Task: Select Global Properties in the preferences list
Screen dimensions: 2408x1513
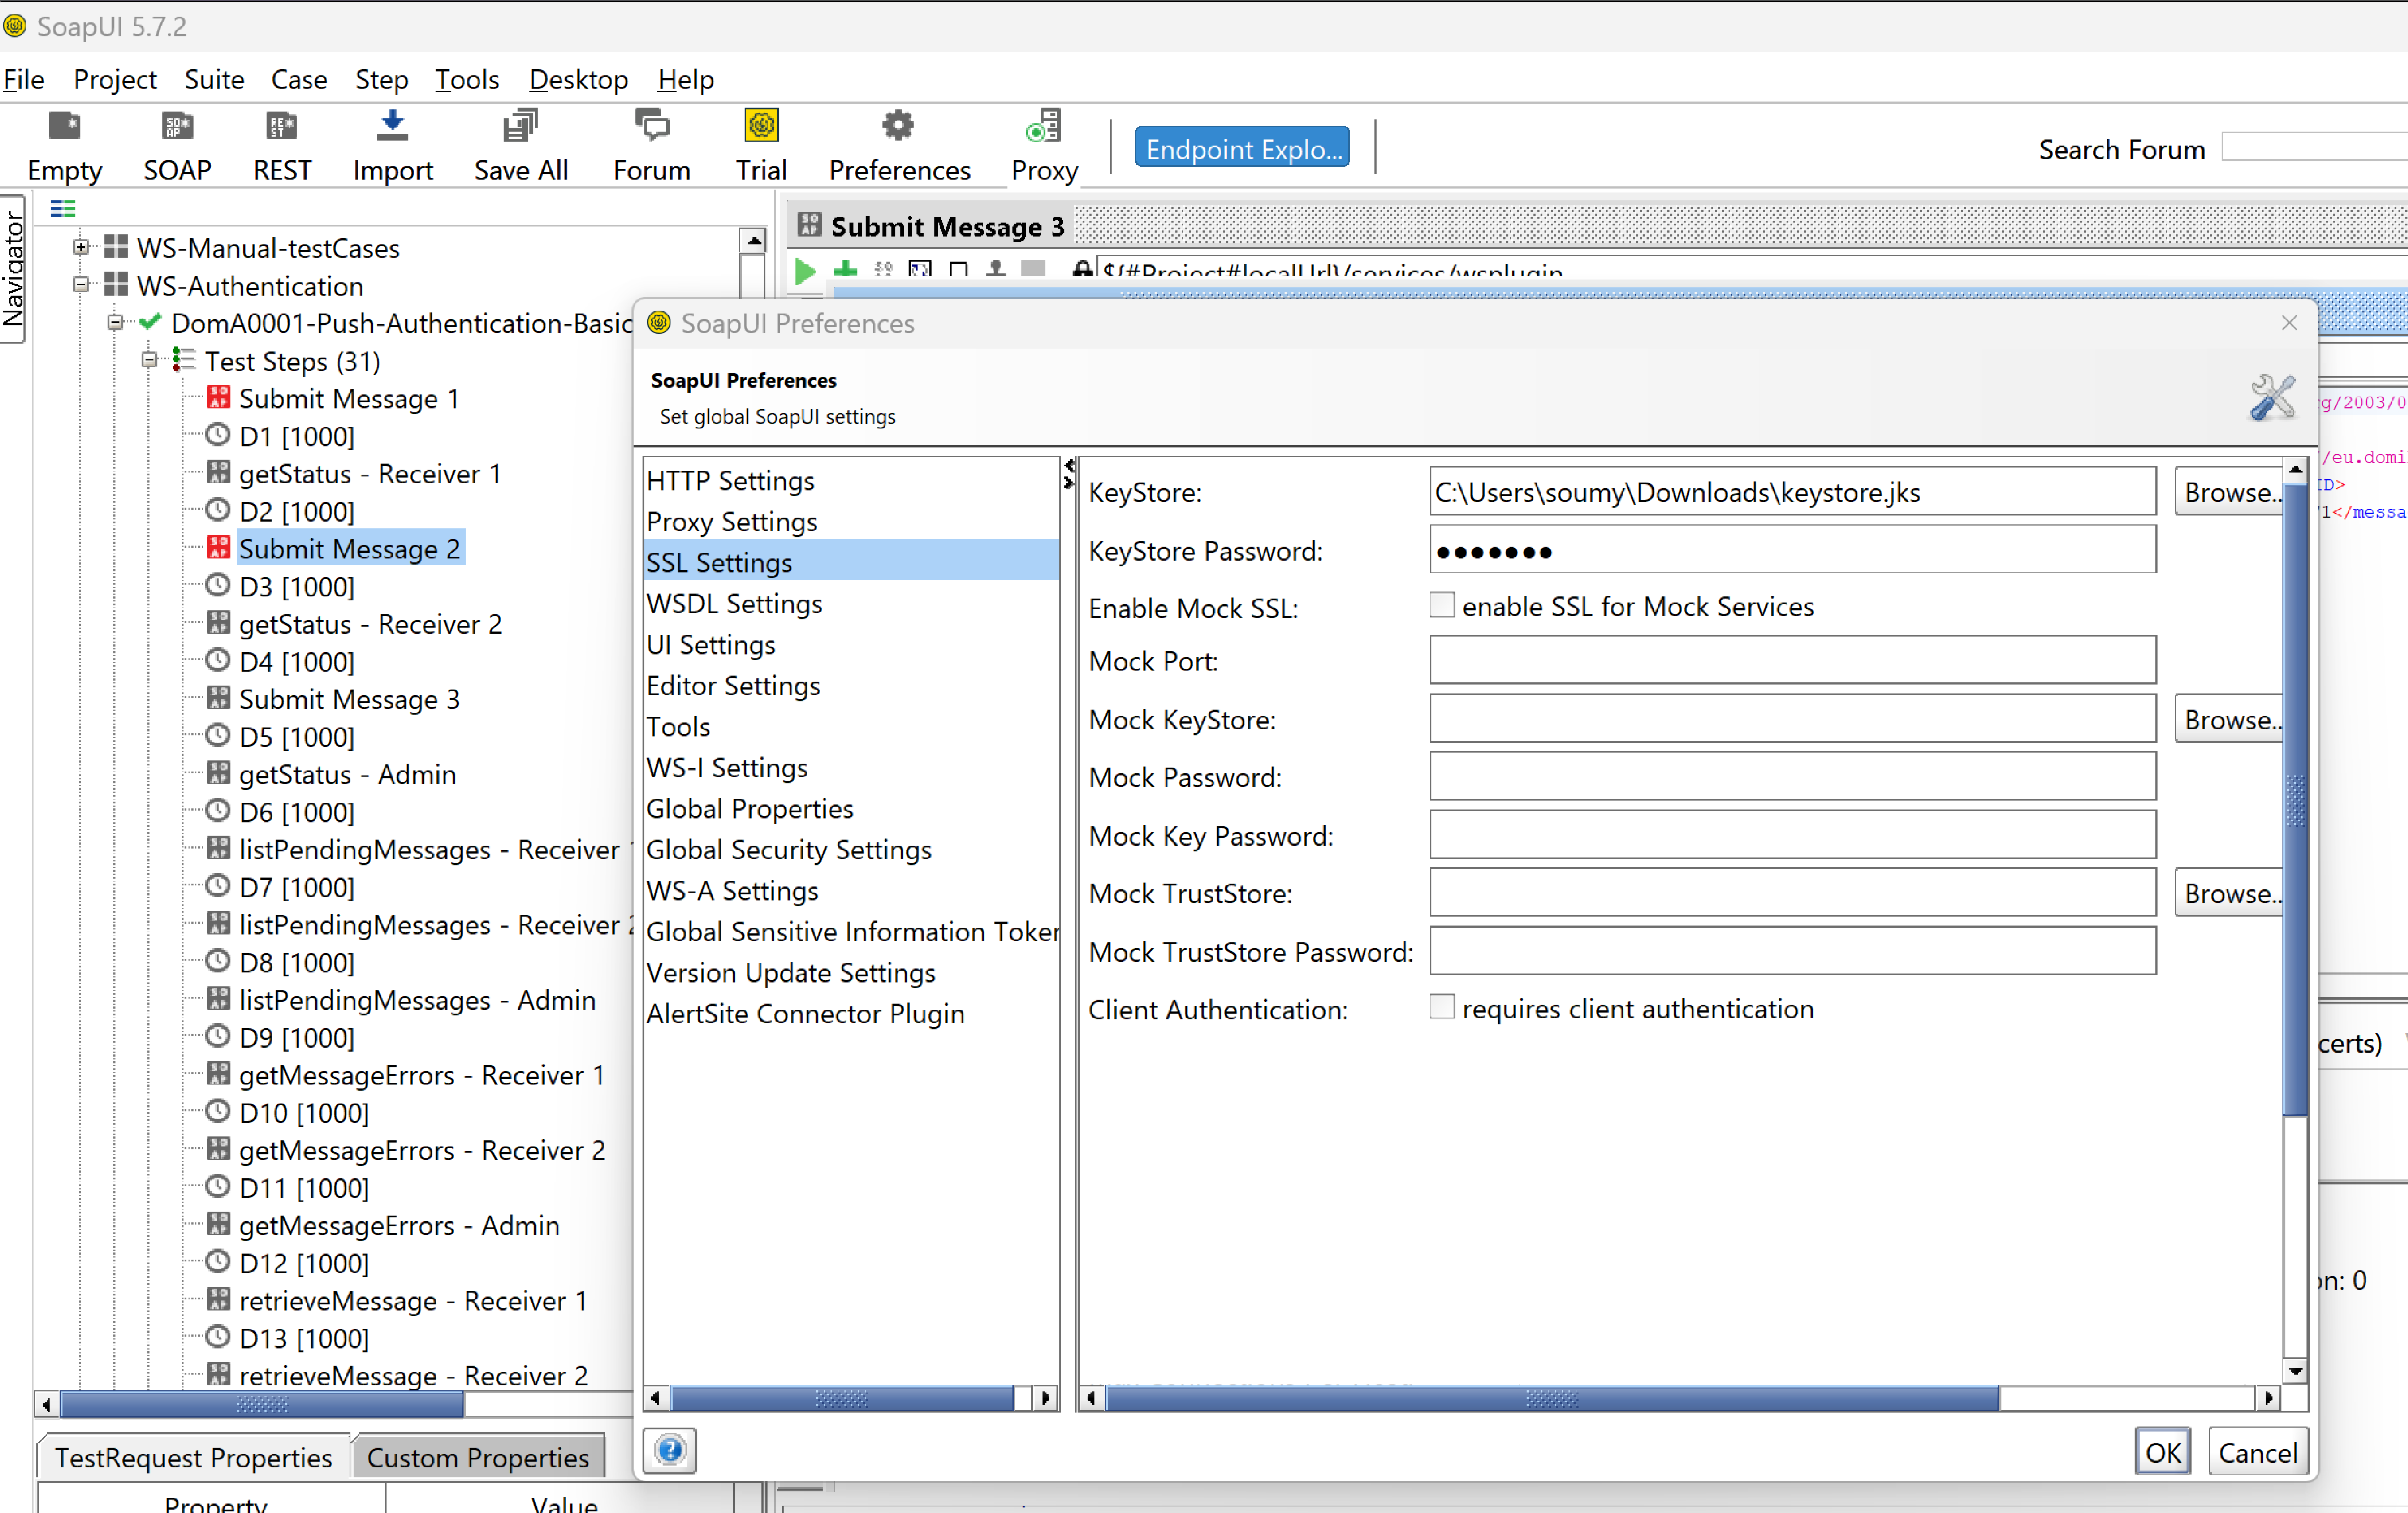Action: (x=851, y=808)
